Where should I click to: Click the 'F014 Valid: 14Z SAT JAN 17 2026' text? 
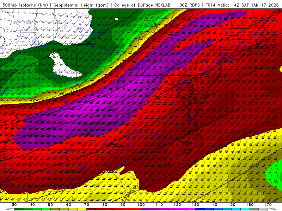pyautogui.click(x=242, y=5)
